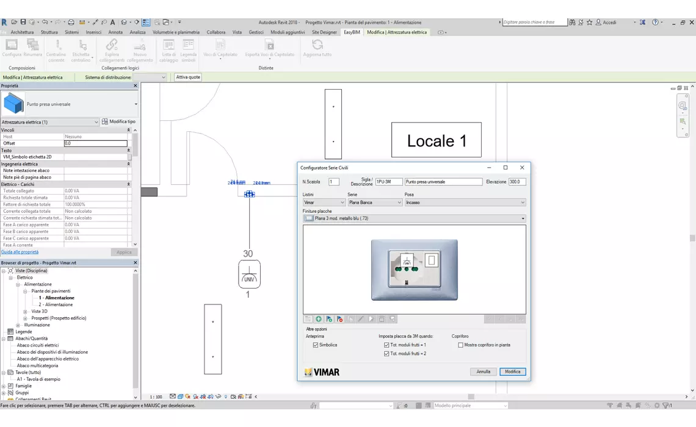Select the Text tool letter A icon
Screen dimensions: 696x427
coord(113,22)
